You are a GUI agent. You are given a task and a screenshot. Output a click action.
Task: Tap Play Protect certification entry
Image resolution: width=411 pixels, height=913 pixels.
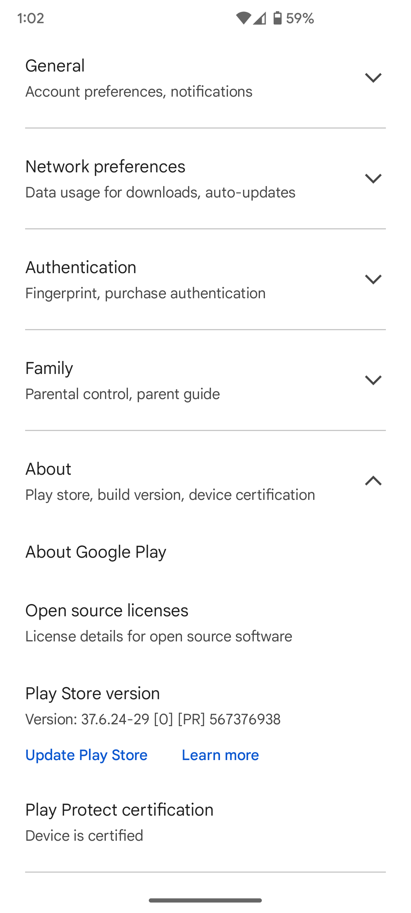[119, 810]
